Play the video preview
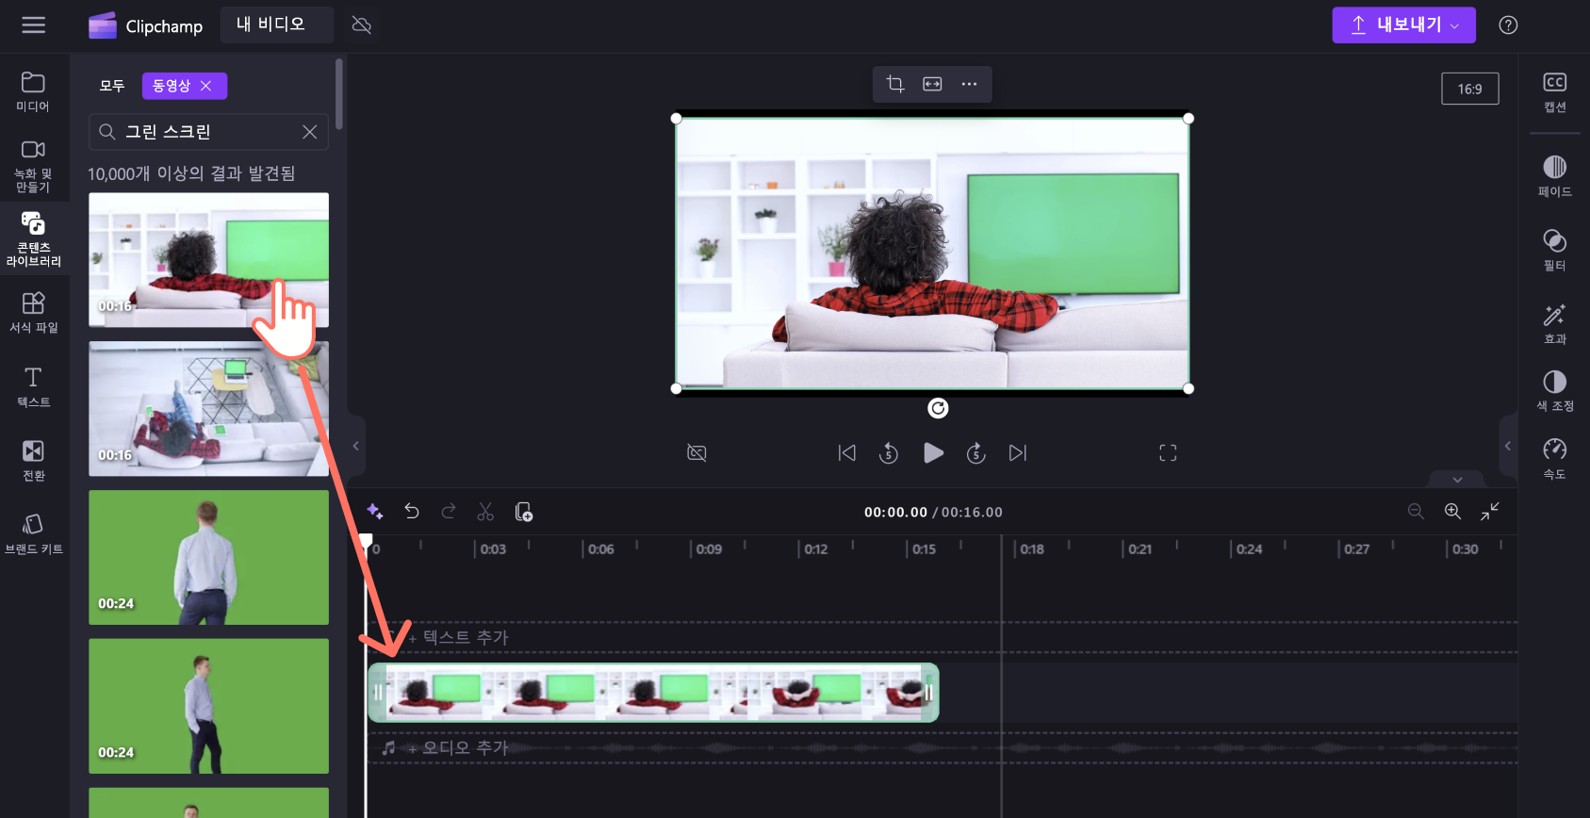1590x818 pixels. point(933,453)
